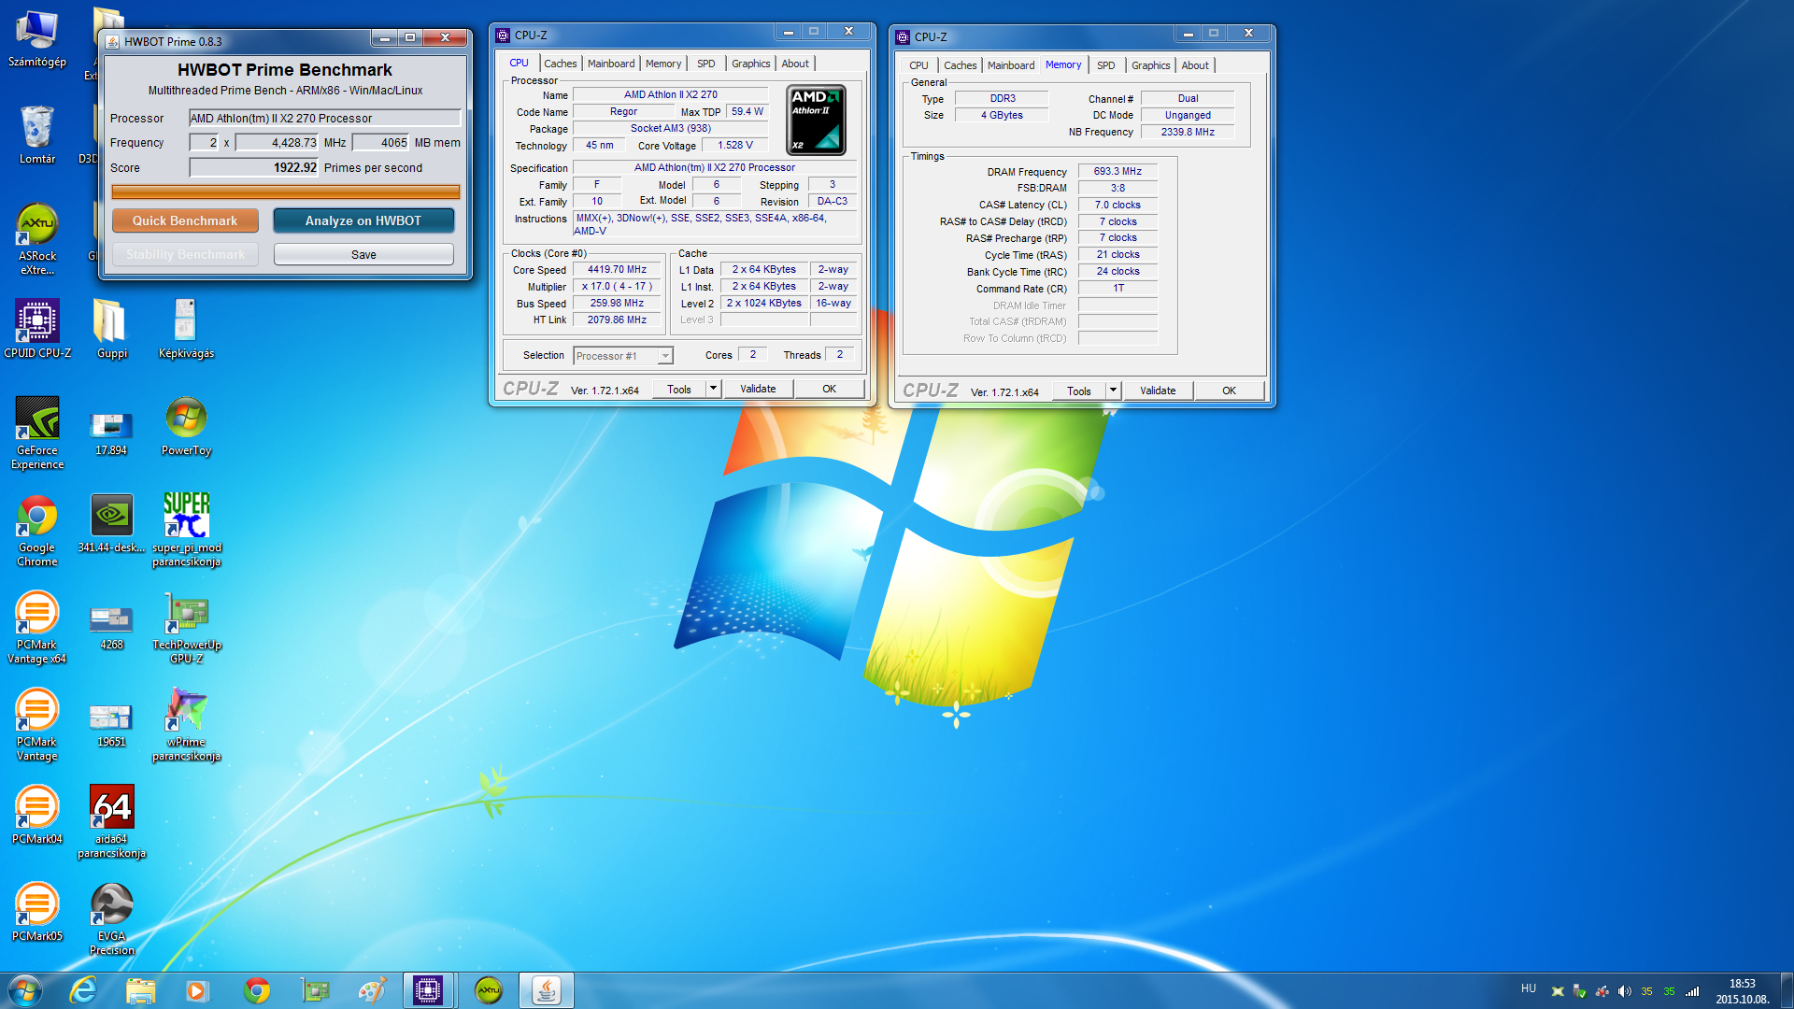Click Validate in Memory CPU-Z window
This screenshot has width=1794, height=1009.
(1158, 391)
